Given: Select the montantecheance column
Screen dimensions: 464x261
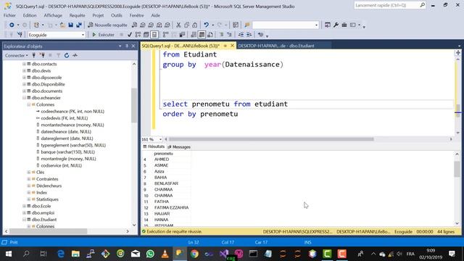Looking at the screenshot, I should (x=72, y=125).
